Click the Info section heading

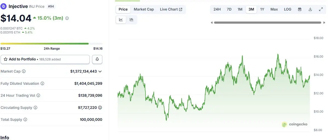click(x=5, y=138)
